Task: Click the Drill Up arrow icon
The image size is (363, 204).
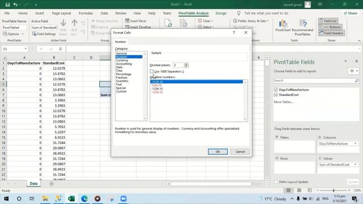Action: click(x=74, y=23)
